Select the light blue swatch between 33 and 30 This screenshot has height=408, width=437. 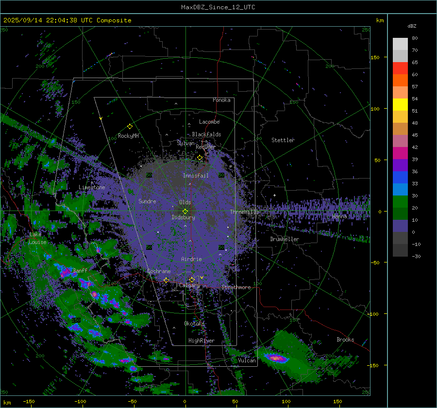click(x=400, y=190)
